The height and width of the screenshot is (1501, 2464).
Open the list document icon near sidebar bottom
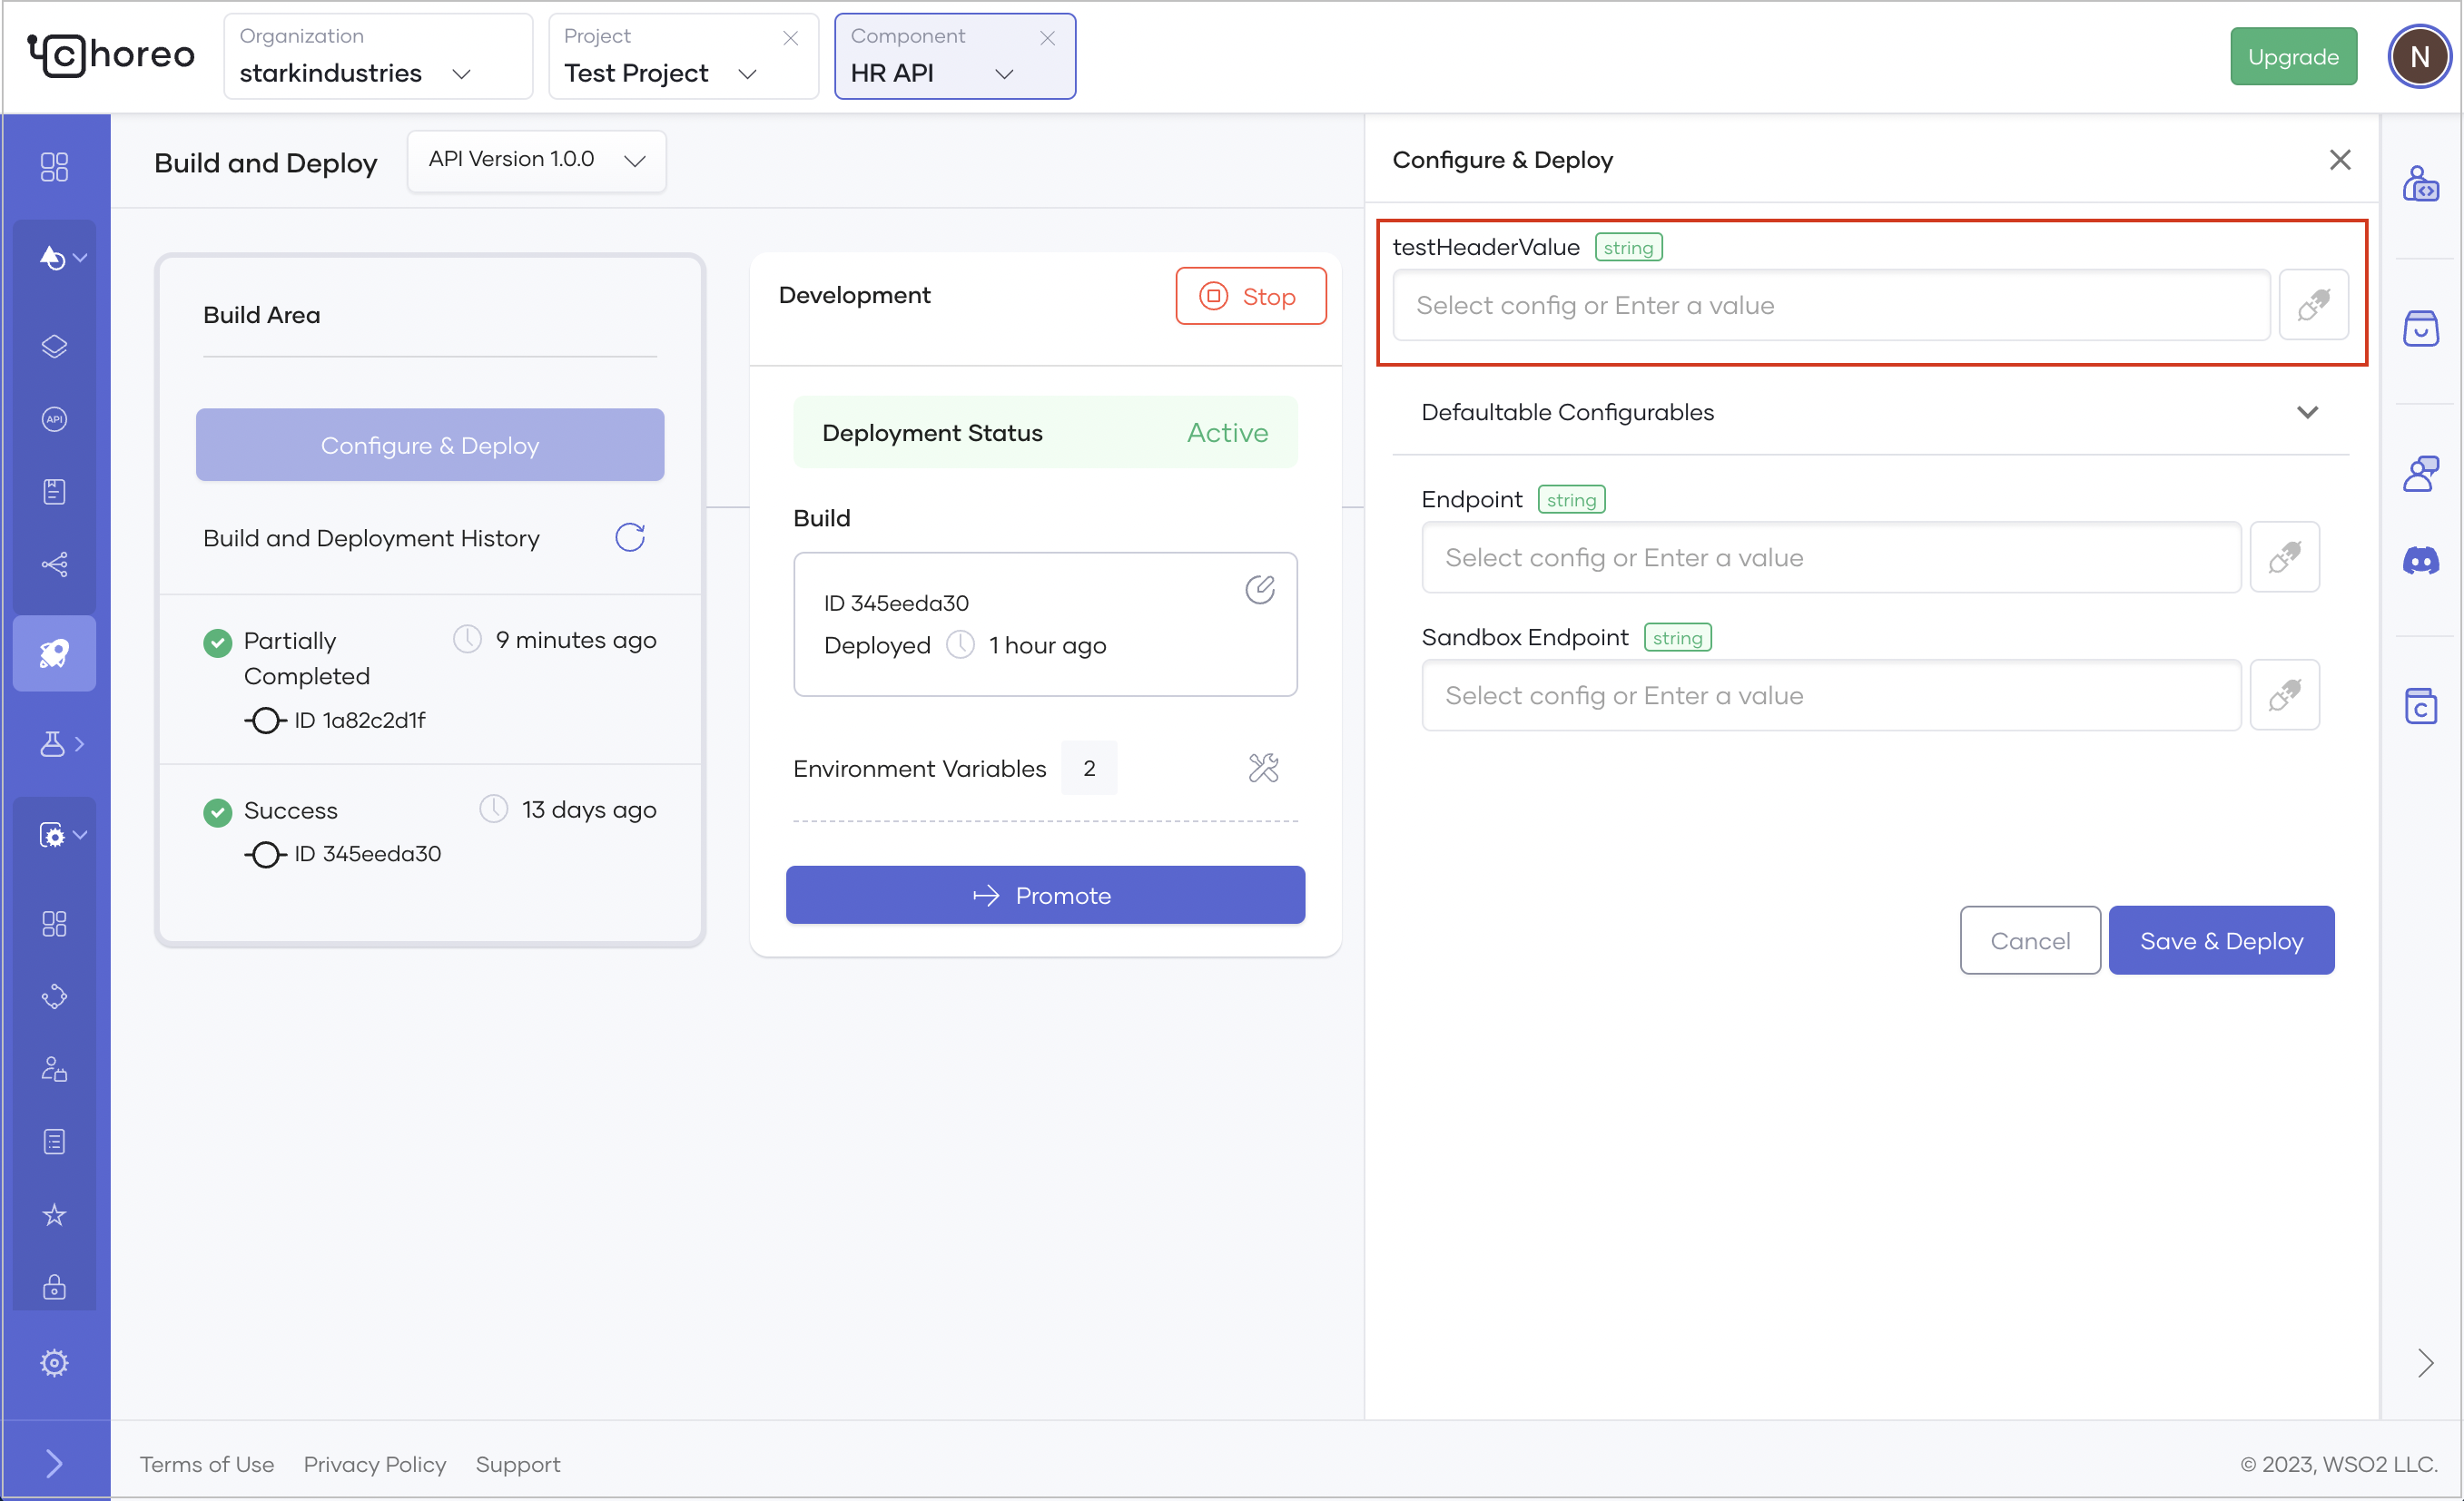pos(54,1142)
